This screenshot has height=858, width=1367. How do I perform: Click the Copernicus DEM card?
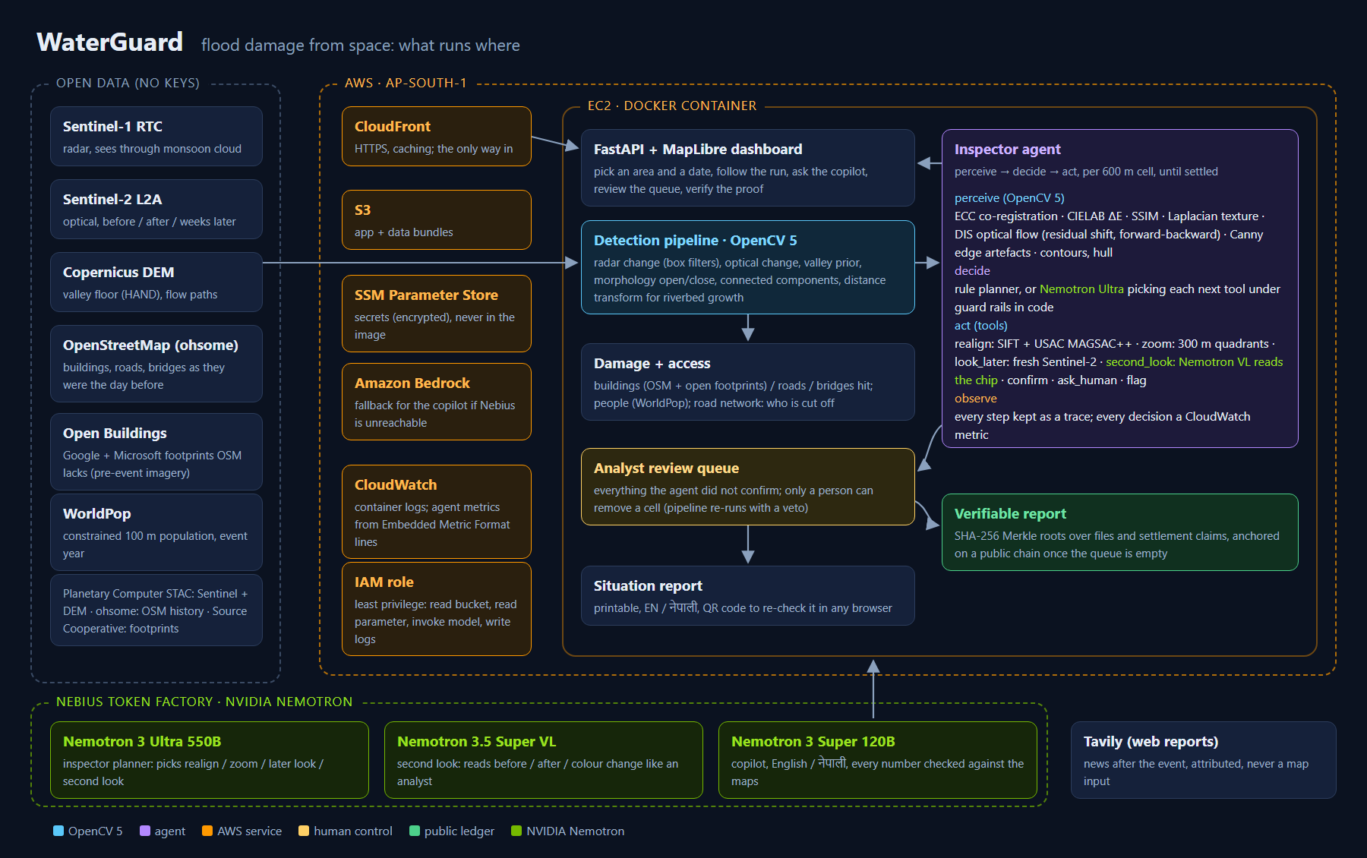(x=156, y=282)
